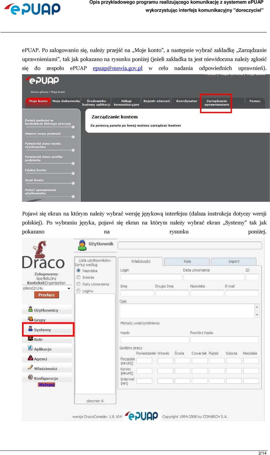Click Edytuj konto link
270x455 pixels.
(x=35, y=170)
